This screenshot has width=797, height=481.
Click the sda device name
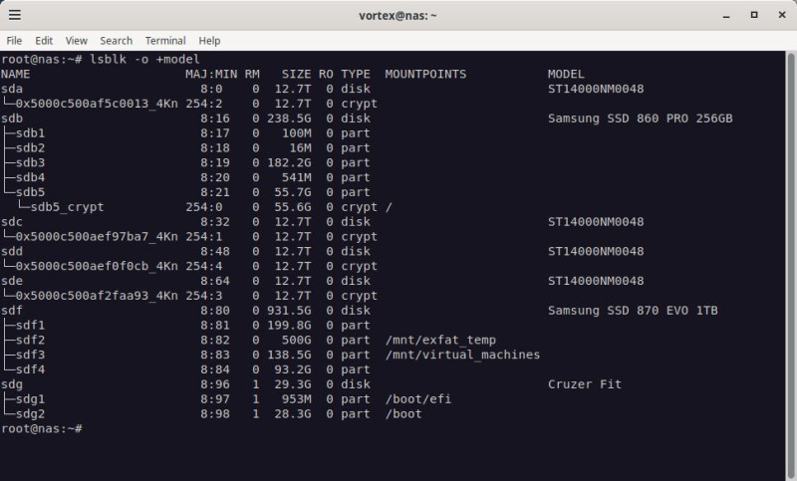[x=12, y=89]
